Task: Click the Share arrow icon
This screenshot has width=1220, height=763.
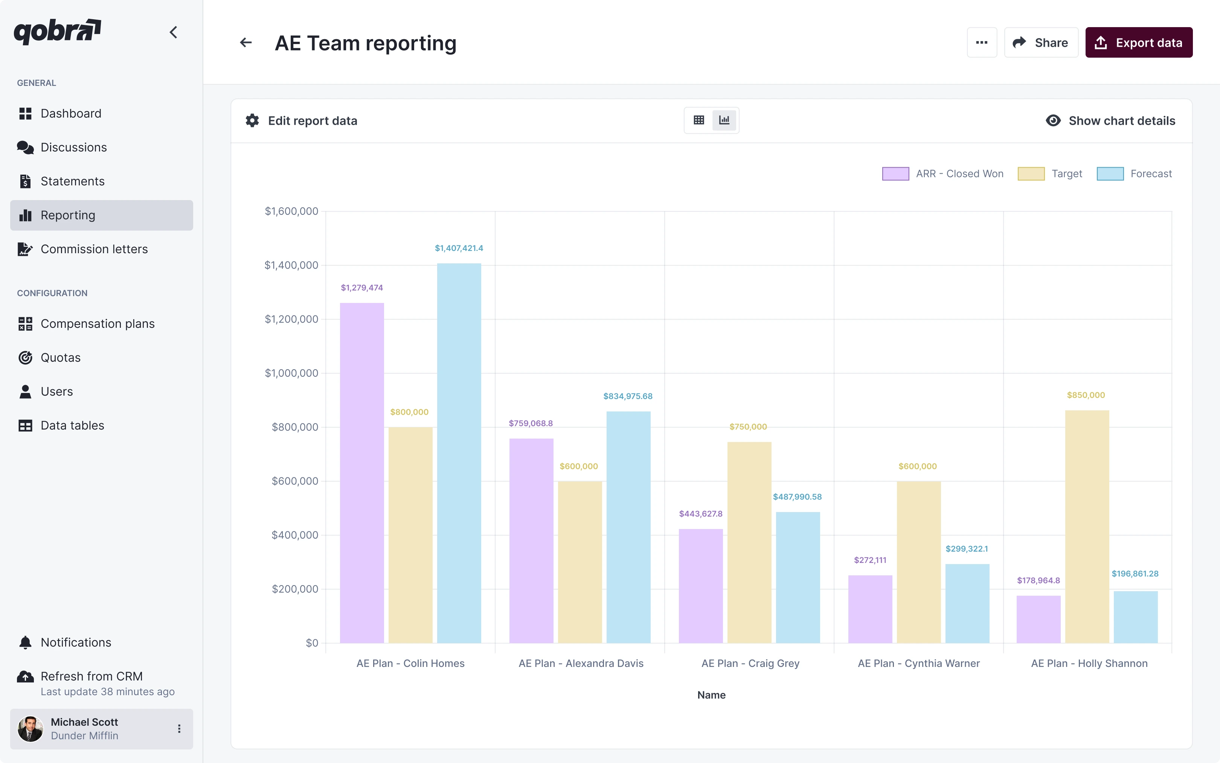Action: tap(1019, 42)
